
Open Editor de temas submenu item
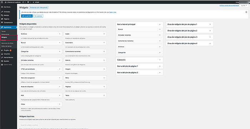coord(6,46)
